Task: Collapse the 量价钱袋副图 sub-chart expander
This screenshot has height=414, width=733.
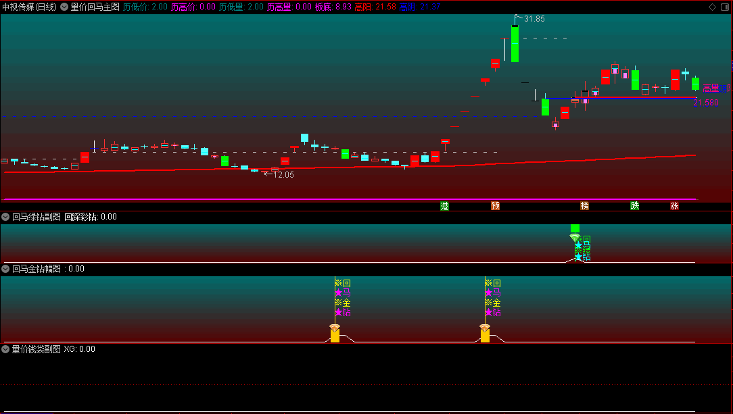Action: pos(5,349)
